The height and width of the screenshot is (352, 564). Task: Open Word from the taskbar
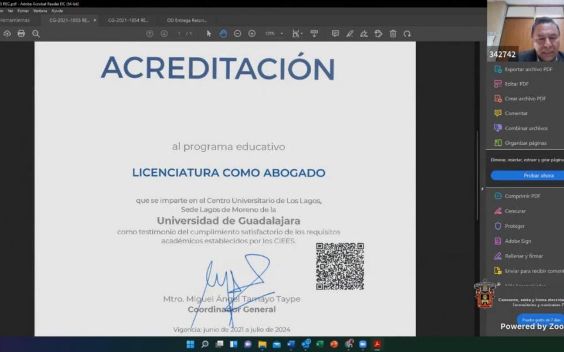291,345
